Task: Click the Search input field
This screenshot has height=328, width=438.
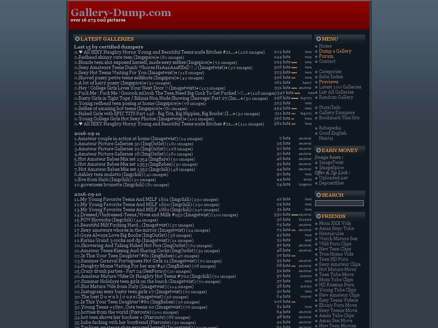Action: pyautogui.click(x=339, y=203)
